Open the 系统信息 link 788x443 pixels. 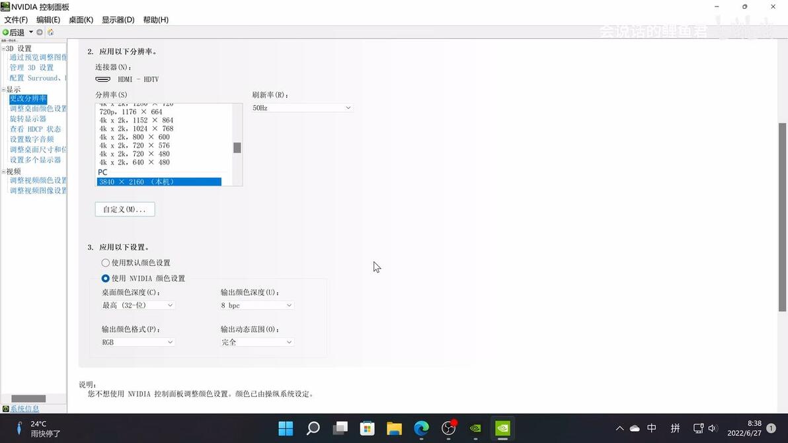(x=24, y=409)
